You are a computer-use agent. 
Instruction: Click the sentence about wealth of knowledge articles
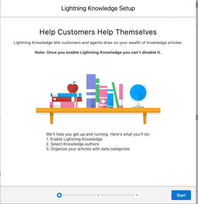point(98,43)
